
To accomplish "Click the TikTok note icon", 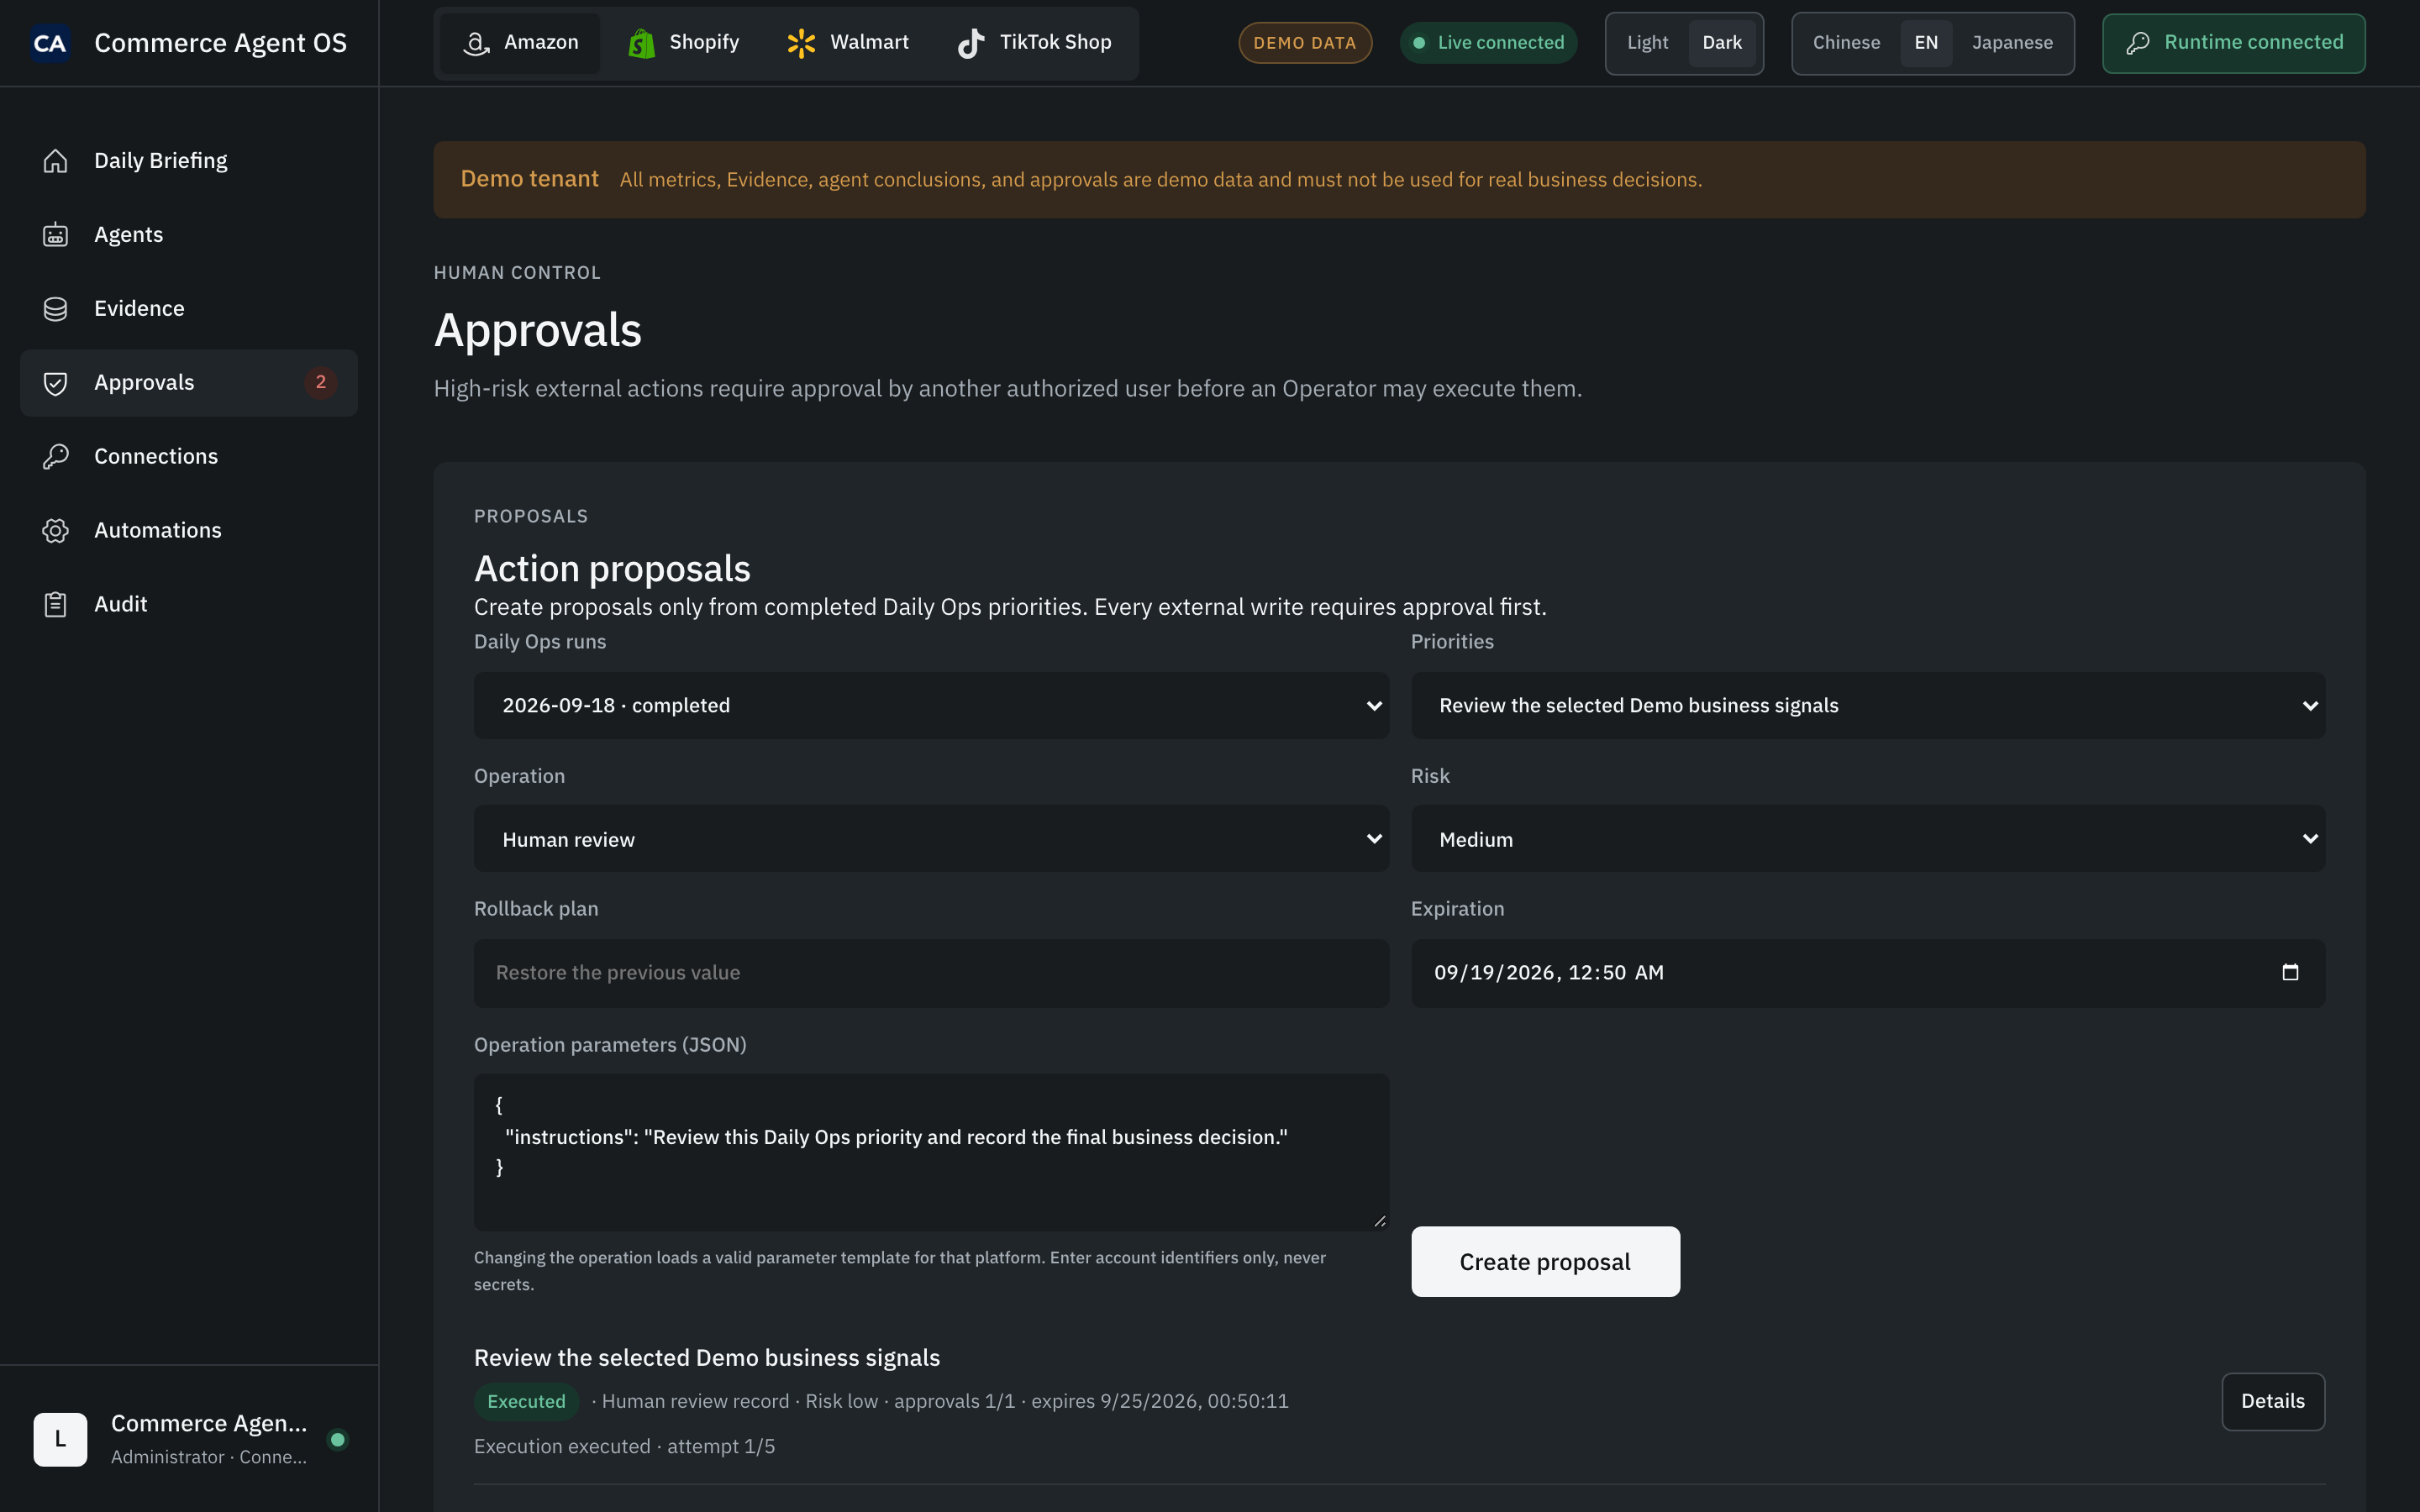I will [971, 43].
